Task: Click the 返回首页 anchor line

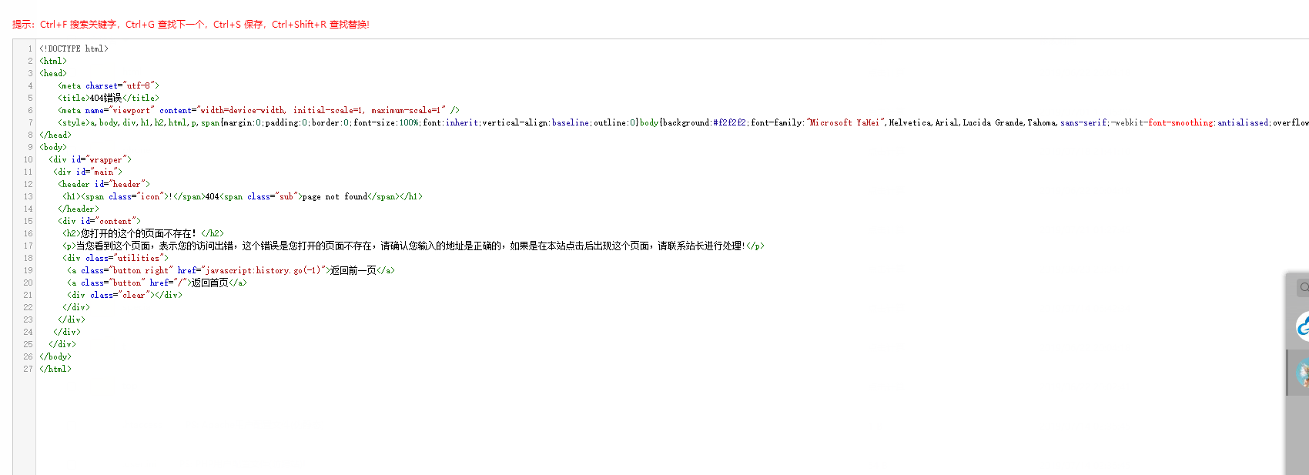Action: tap(157, 283)
